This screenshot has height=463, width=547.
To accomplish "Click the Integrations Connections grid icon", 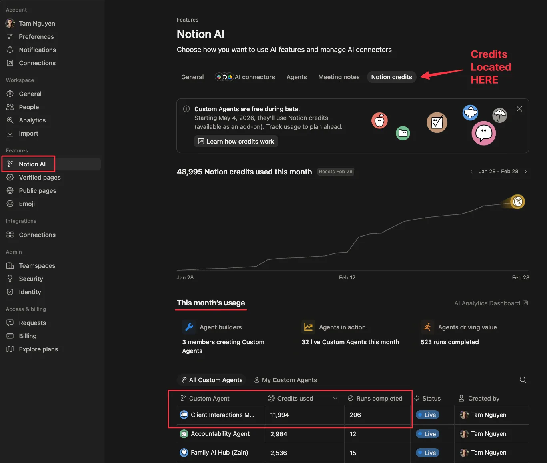I will click(10, 235).
